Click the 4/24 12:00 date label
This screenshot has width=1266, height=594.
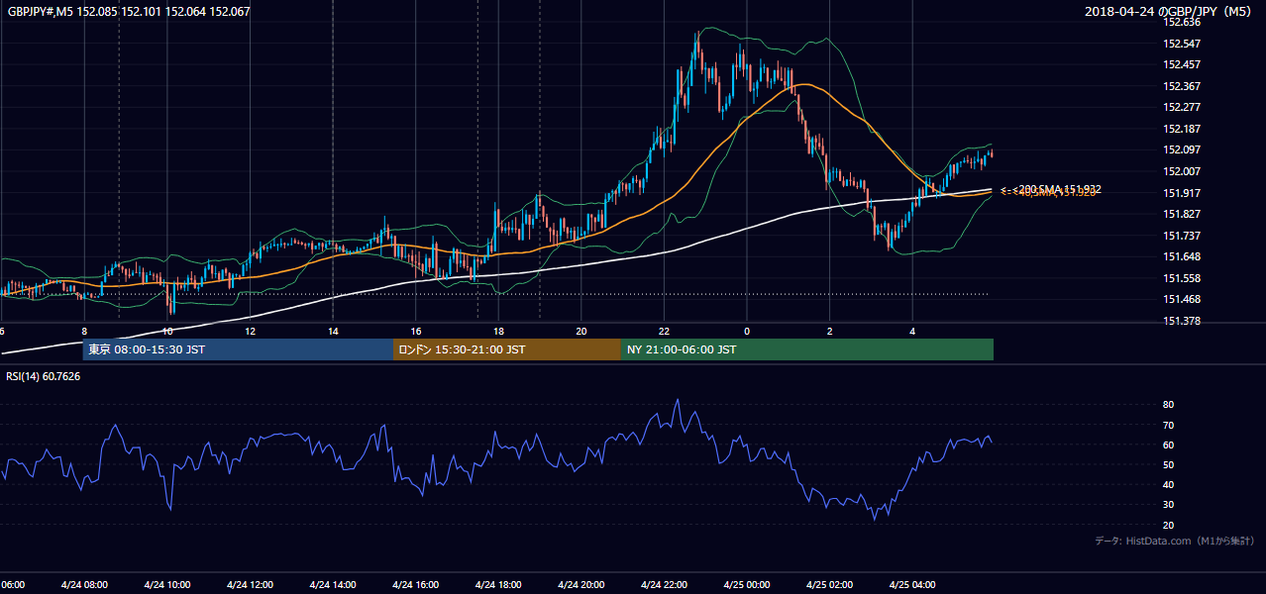click(x=250, y=585)
